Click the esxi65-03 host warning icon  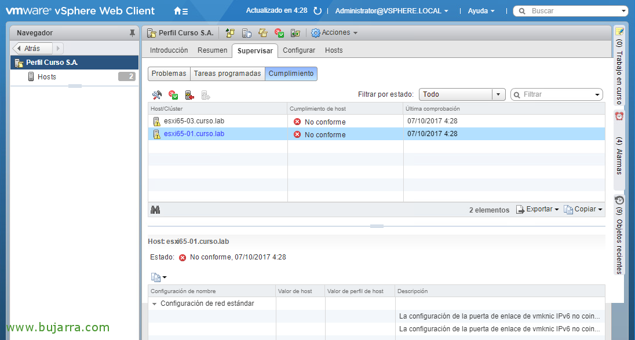tap(157, 122)
